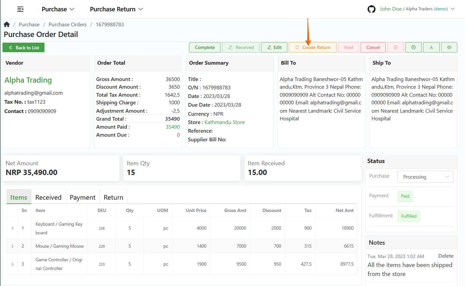Void the purchase order

tap(348, 47)
